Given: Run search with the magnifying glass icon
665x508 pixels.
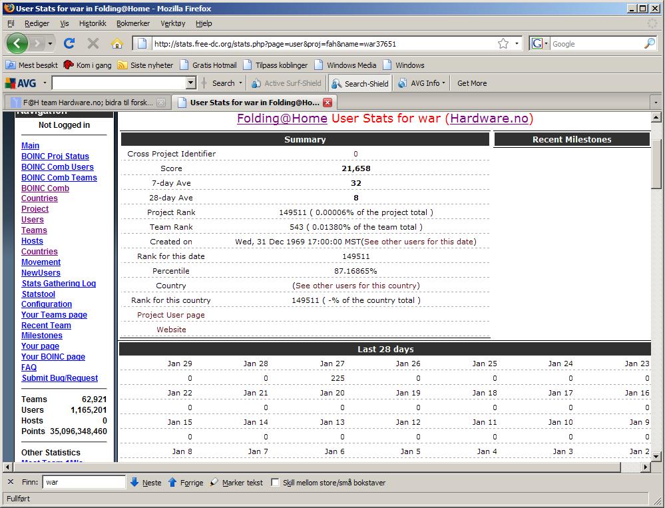Looking at the screenshot, I should tap(649, 43).
